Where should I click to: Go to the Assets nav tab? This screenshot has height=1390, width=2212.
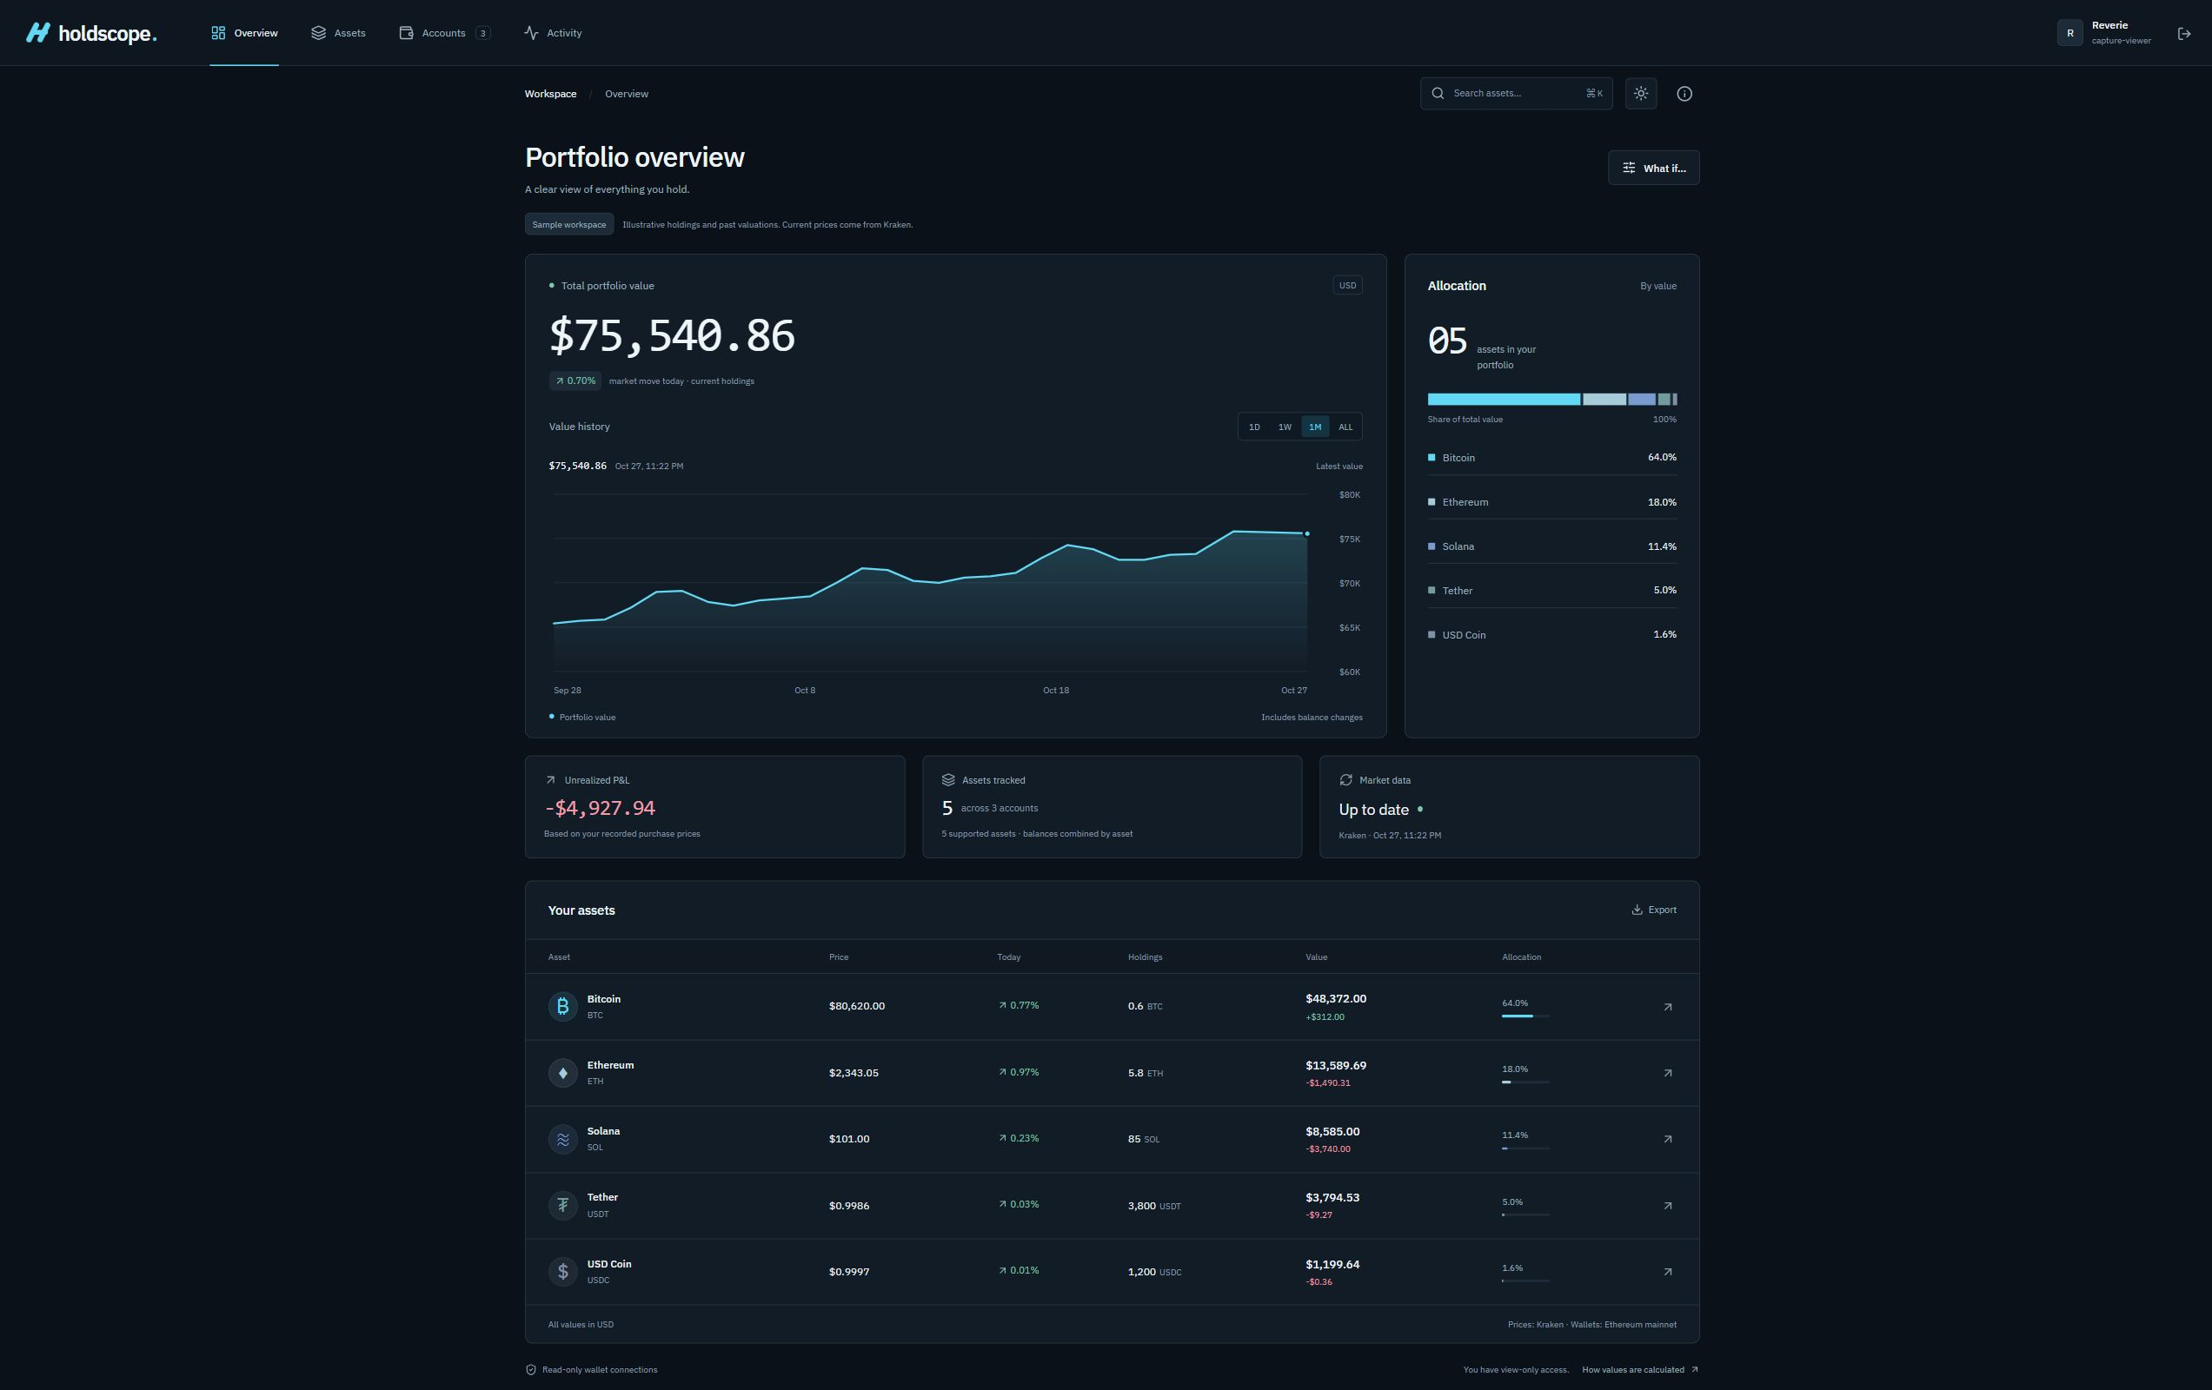click(x=338, y=33)
